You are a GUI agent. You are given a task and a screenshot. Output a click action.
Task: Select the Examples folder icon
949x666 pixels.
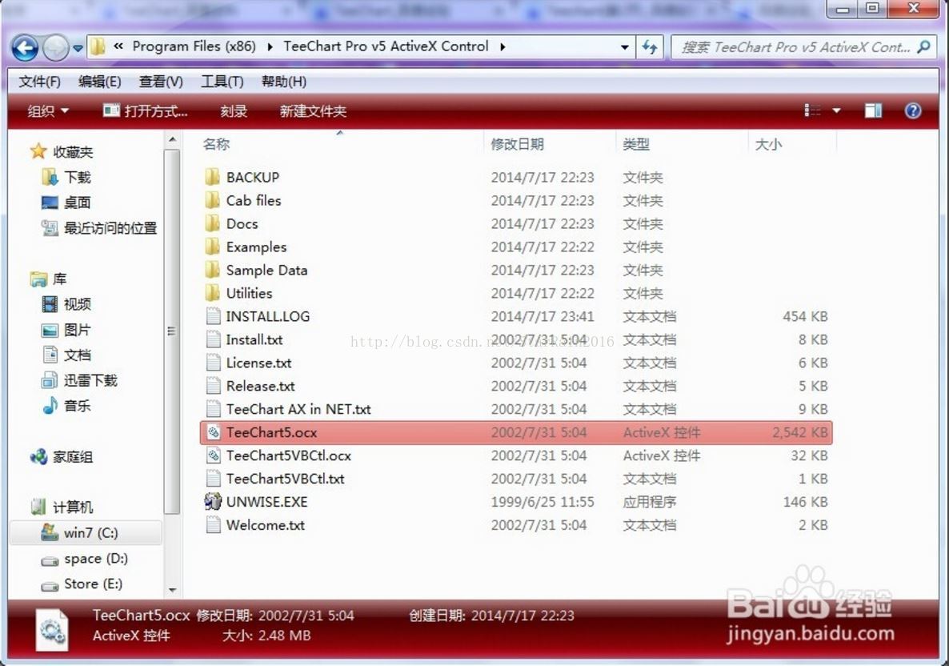point(212,247)
